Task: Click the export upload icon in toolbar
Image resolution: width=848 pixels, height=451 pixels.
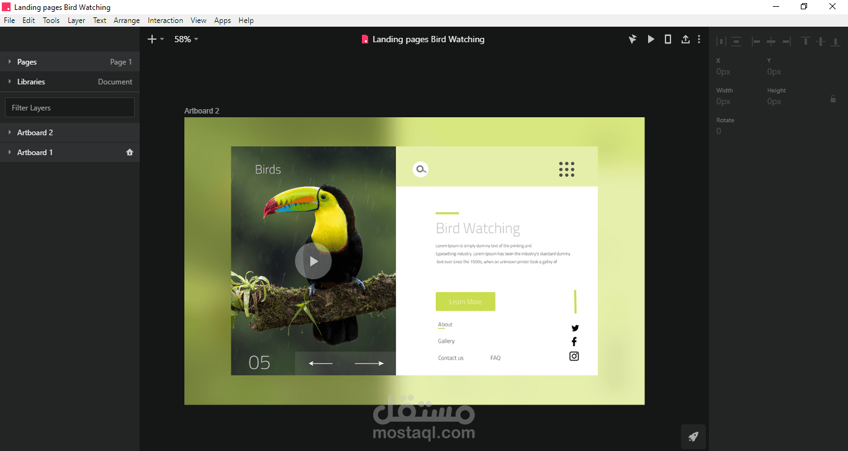Action: click(x=685, y=39)
